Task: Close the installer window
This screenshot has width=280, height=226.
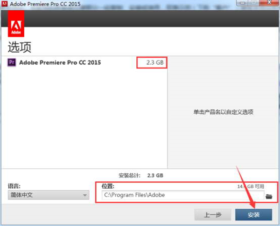Action: pyautogui.click(x=269, y=3)
